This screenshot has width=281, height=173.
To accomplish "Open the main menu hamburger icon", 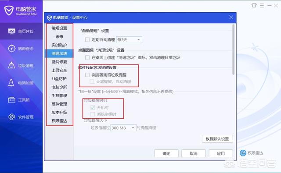I will pos(262,6).
